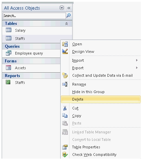The width and height of the screenshot is (143, 161).
Task: Click the Table Properties icon
Action: click(x=65, y=147)
